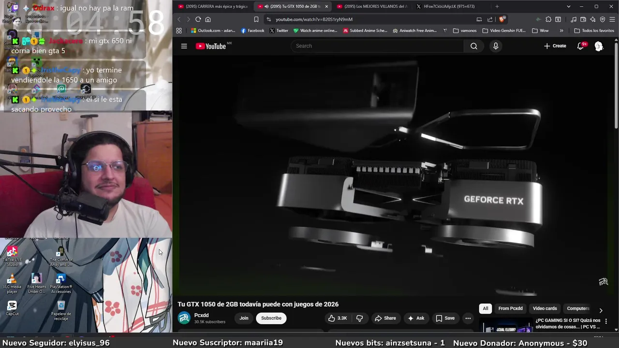The height and width of the screenshot is (348, 619).
Task: Open the sidebar search panel icon
Action: pos(558,19)
